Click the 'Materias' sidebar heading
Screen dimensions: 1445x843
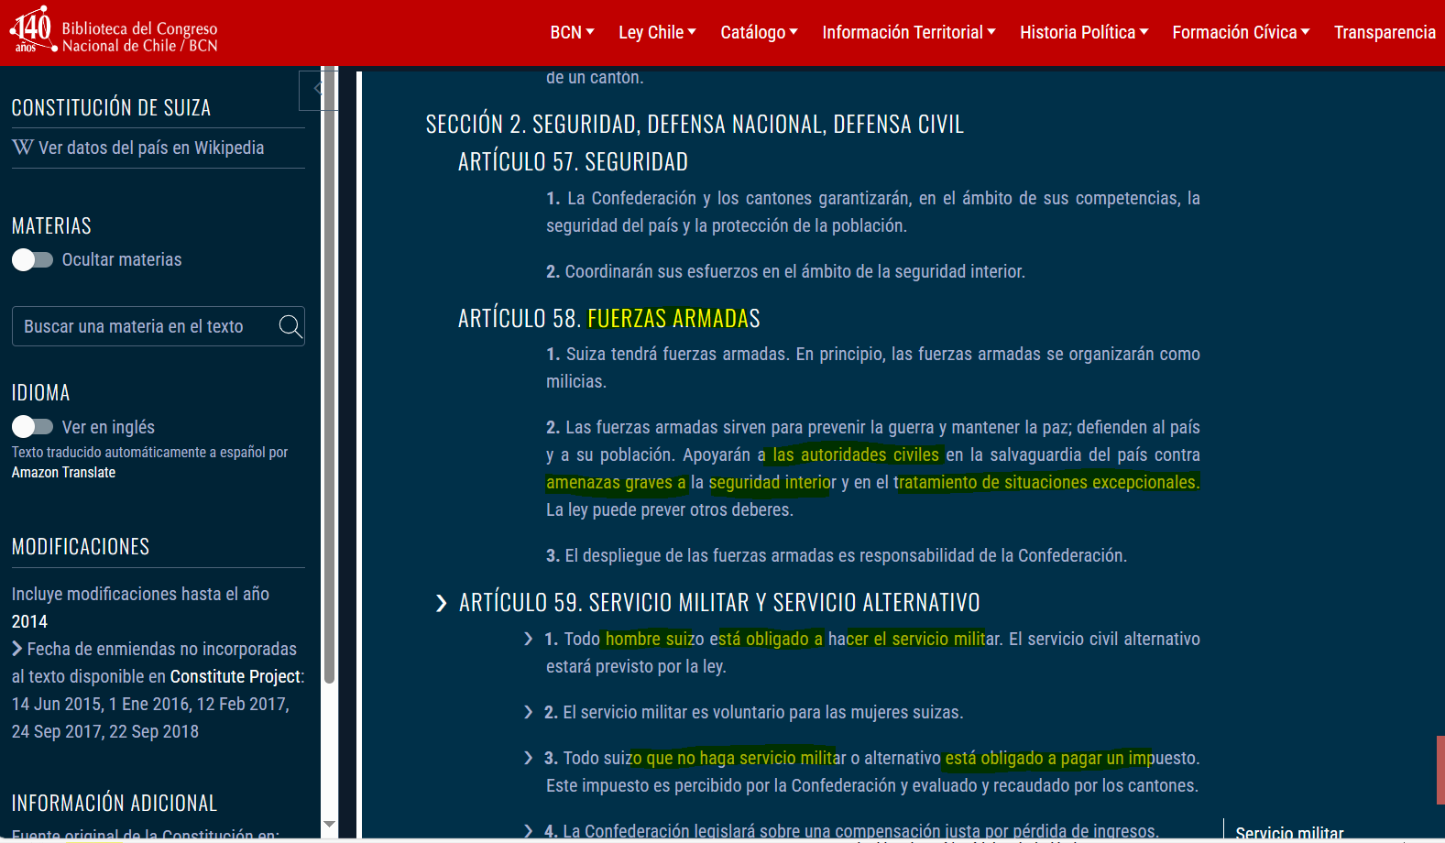[x=51, y=225]
